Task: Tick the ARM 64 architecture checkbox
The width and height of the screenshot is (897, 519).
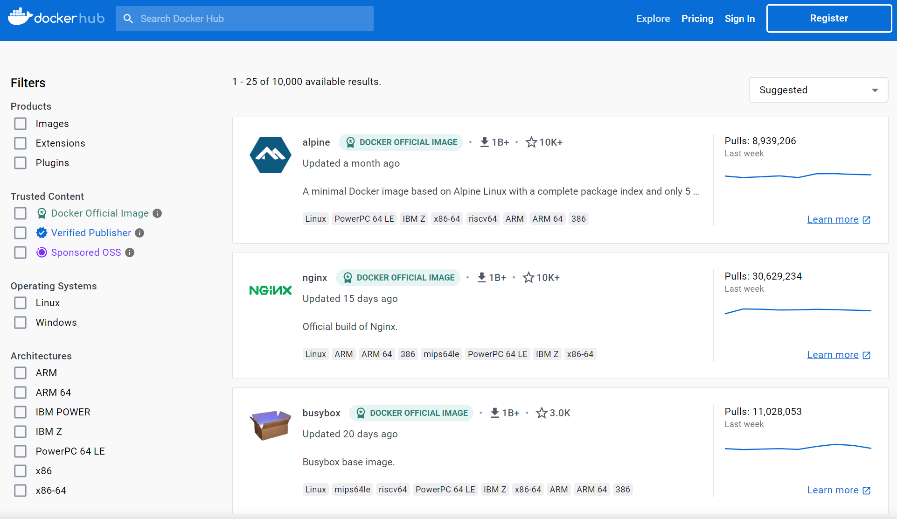Action: point(20,393)
